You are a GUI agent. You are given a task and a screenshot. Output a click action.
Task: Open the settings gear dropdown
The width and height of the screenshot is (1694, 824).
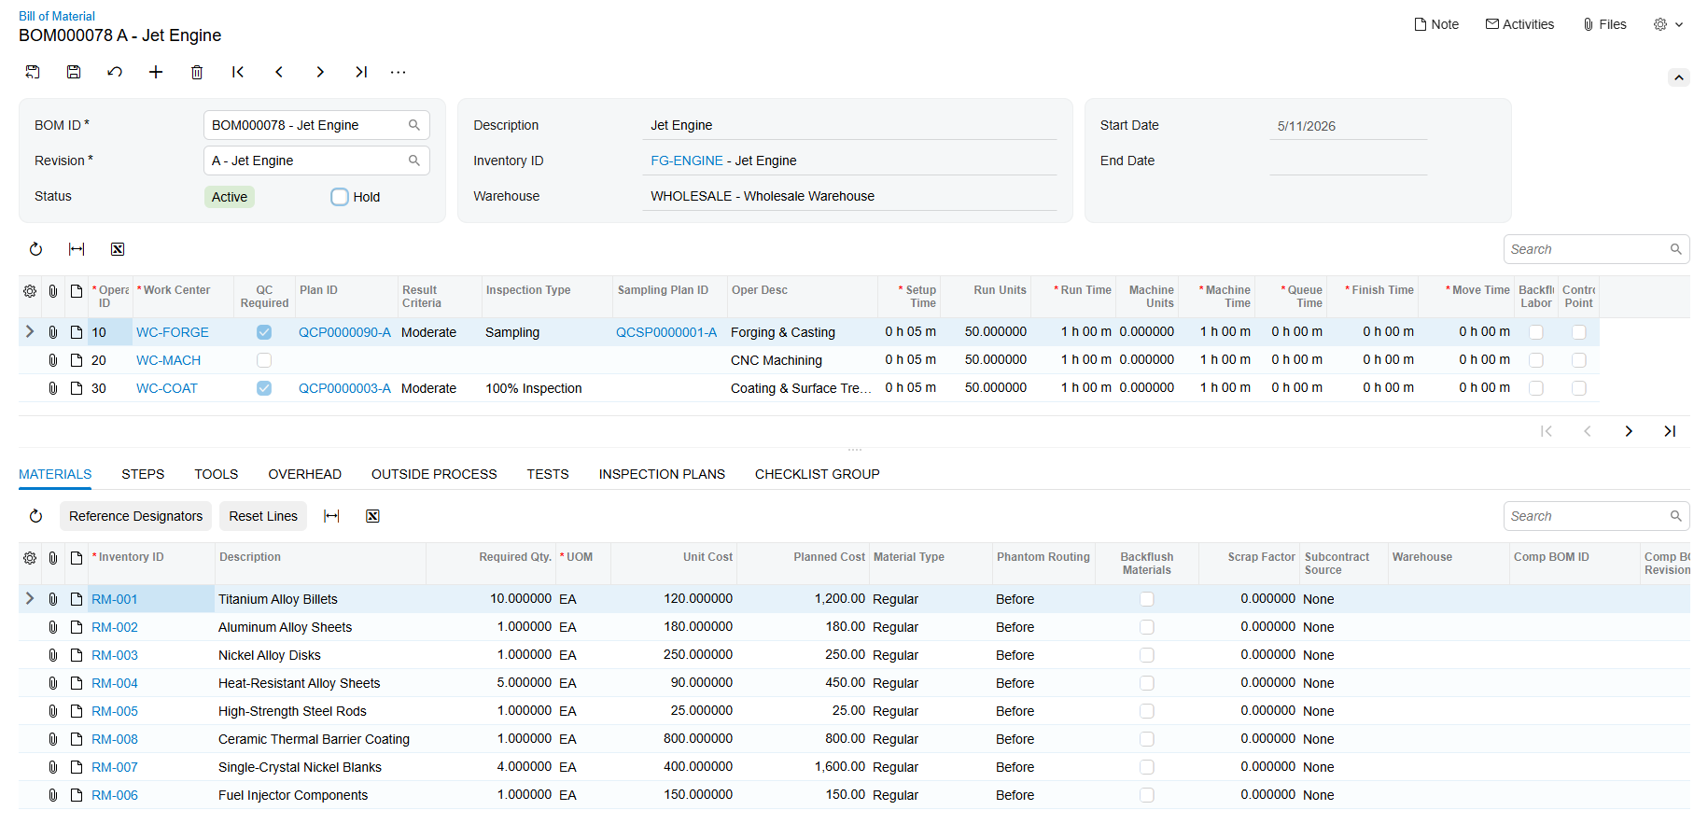pos(1668,24)
